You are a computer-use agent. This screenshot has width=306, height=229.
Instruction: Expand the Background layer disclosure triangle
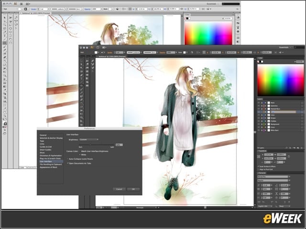point(265,124)
